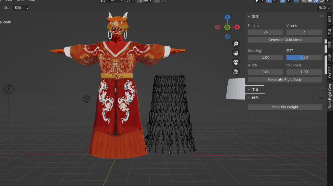This screenshot has height=186, width=333.
Task: Open the ARP sidebar tab
Action: 330,57
